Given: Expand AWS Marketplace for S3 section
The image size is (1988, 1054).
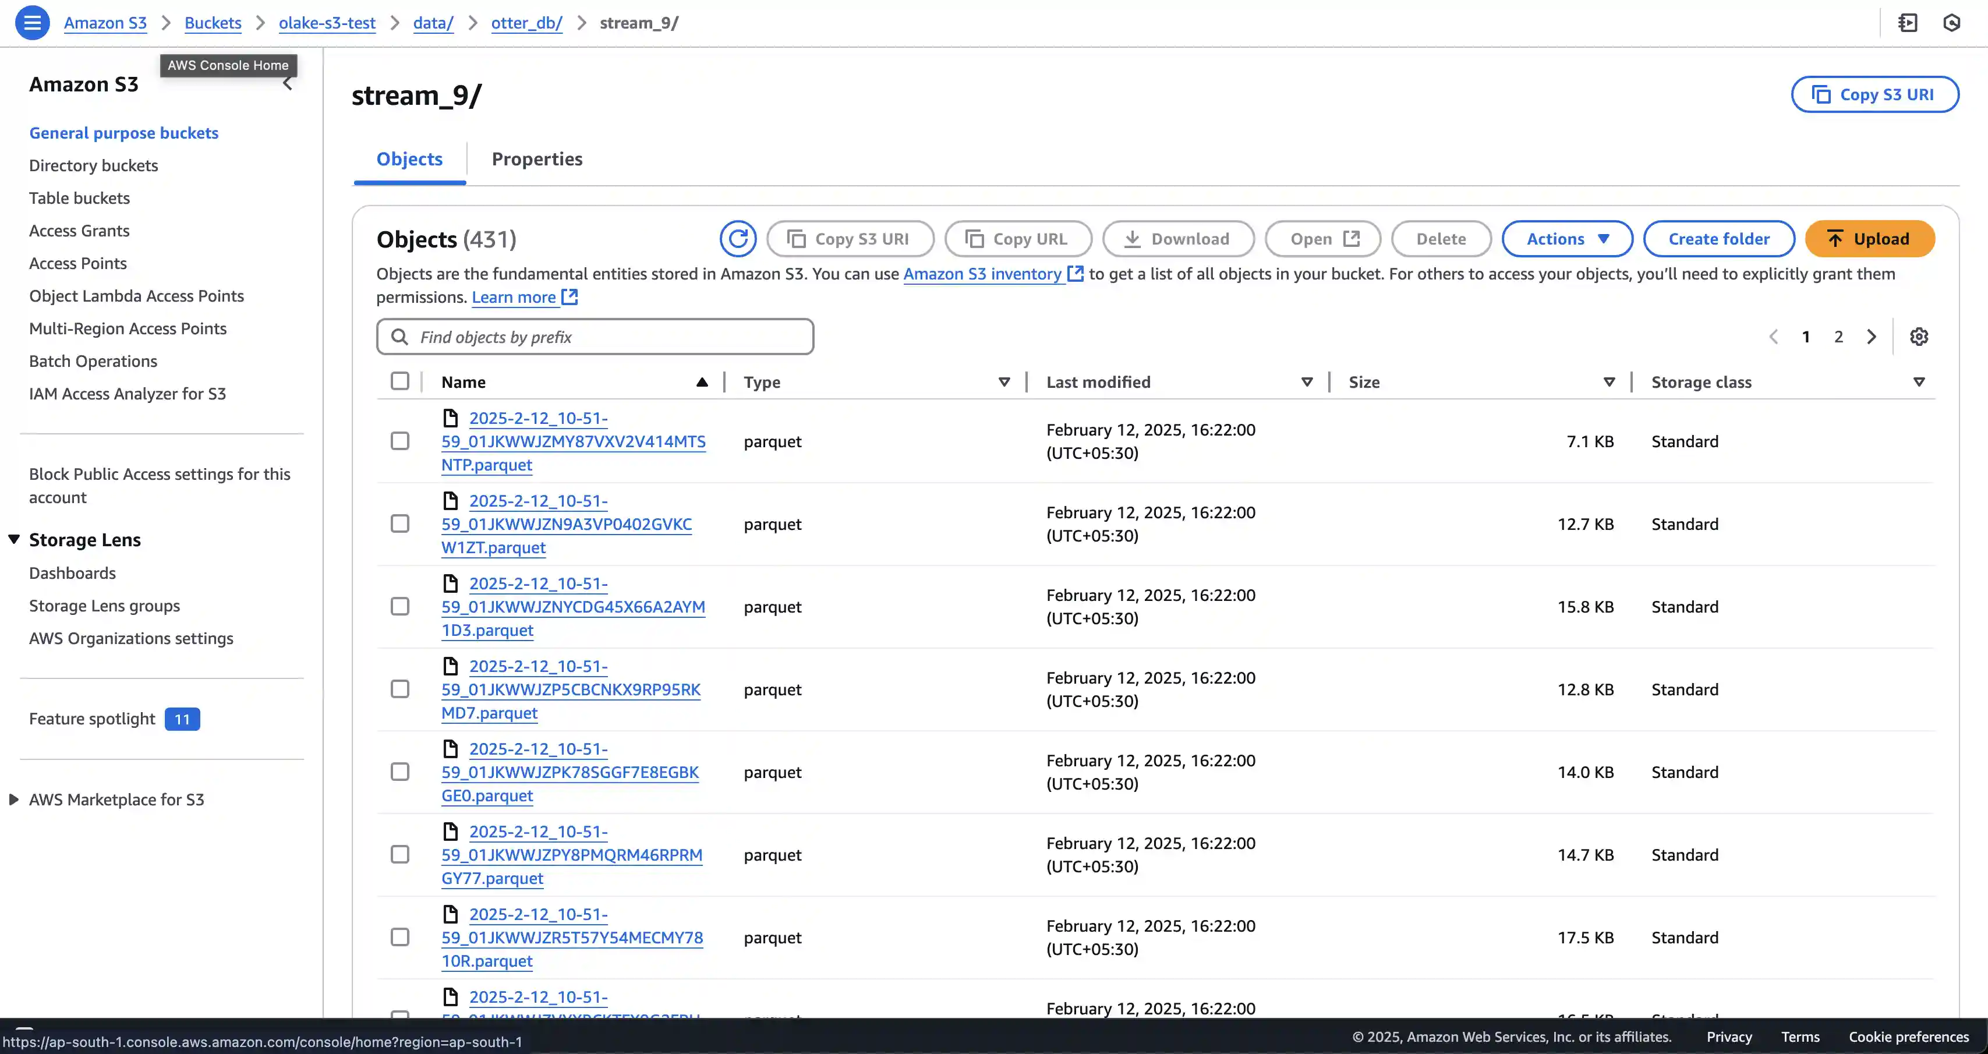Looking at the screenshot, I should tap(15, 800).
